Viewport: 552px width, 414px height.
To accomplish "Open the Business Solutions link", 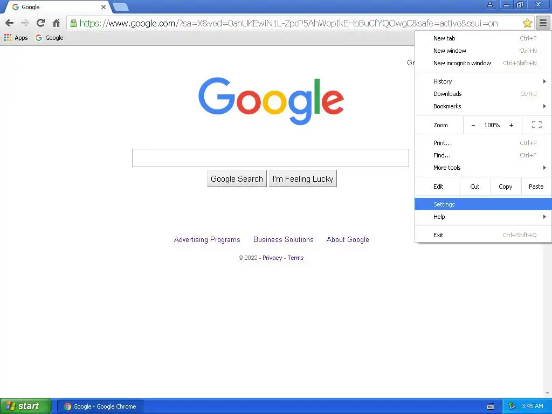I will 284,239.
